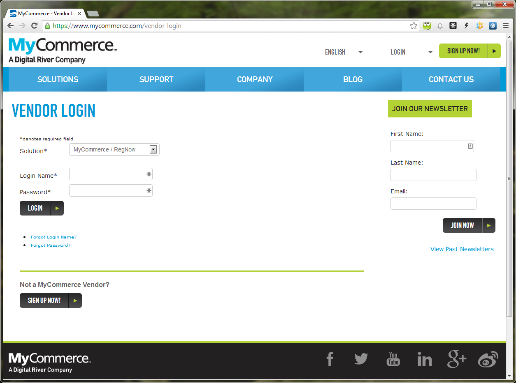Reload the page with the refresh icon
This screenshot has width=516, height=383.
click(35, 25)
